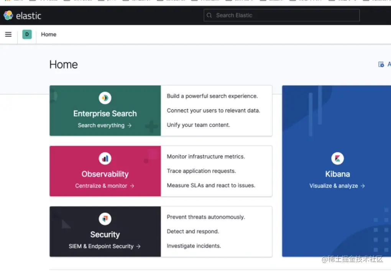Viewport: 391px width, 271px height.
Task: Click the large Home page heading
Action: tap(64, 65)
